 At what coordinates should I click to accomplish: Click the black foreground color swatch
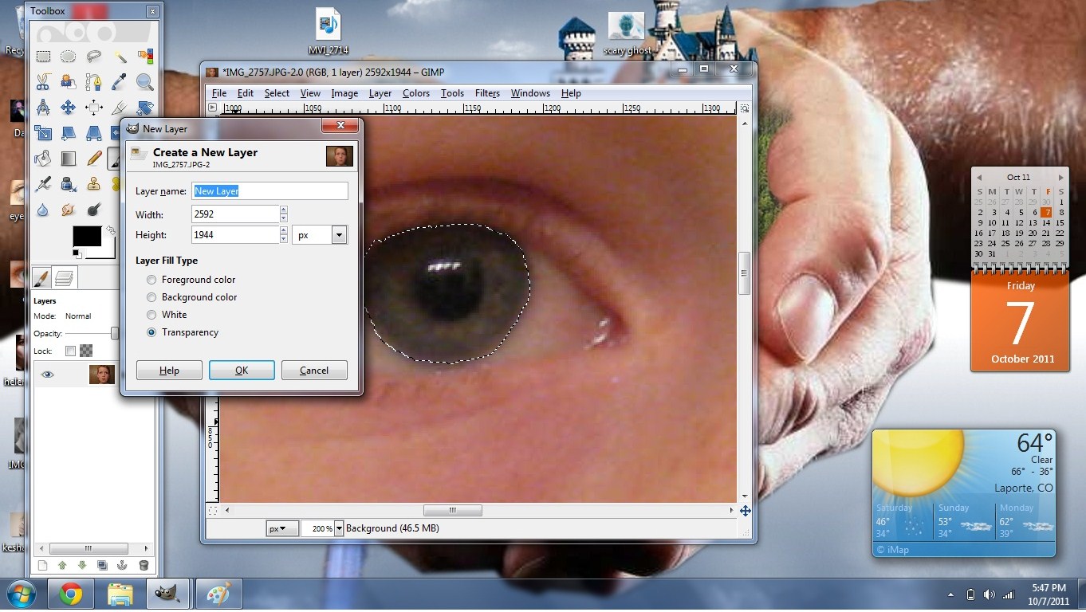click(86, 235)
